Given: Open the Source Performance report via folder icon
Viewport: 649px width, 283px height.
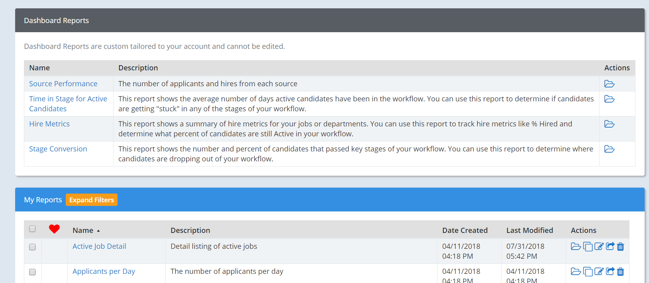Looking at the screenshot, I should (609, 84).
